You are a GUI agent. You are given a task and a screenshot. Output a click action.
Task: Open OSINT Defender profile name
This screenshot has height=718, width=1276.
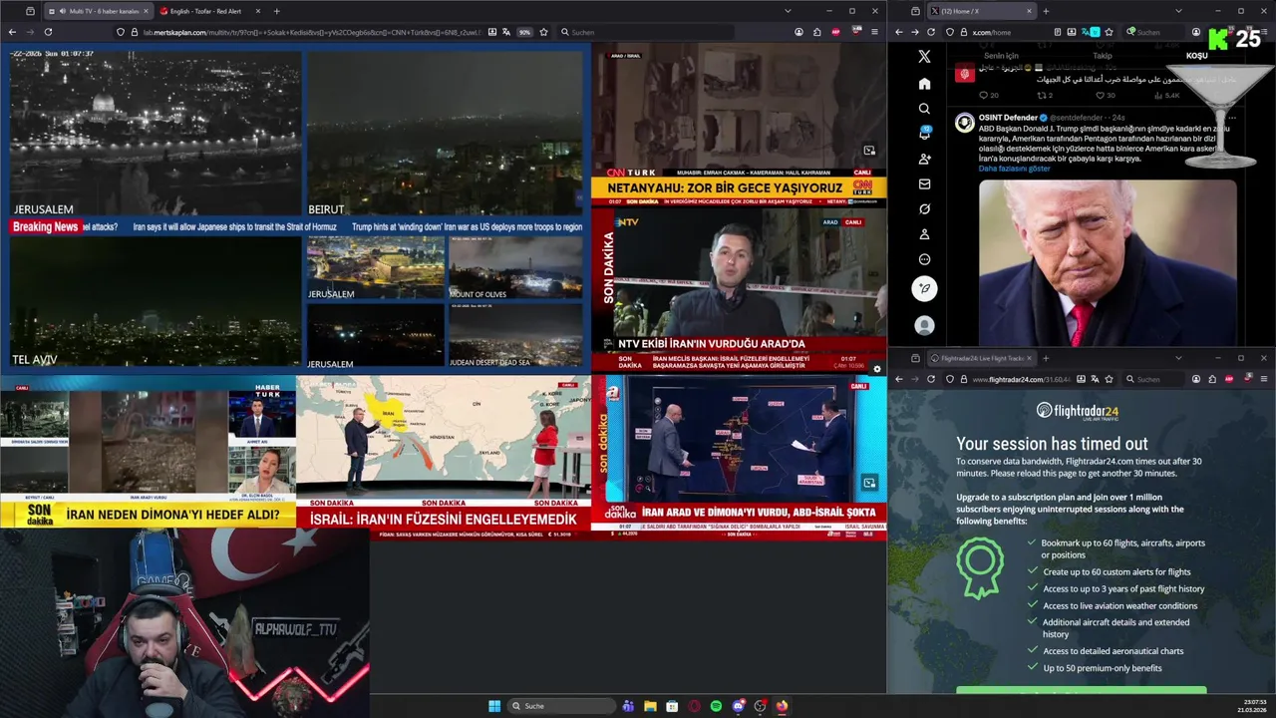coord(1008,118)
